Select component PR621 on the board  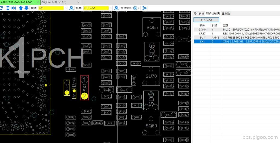168,115
